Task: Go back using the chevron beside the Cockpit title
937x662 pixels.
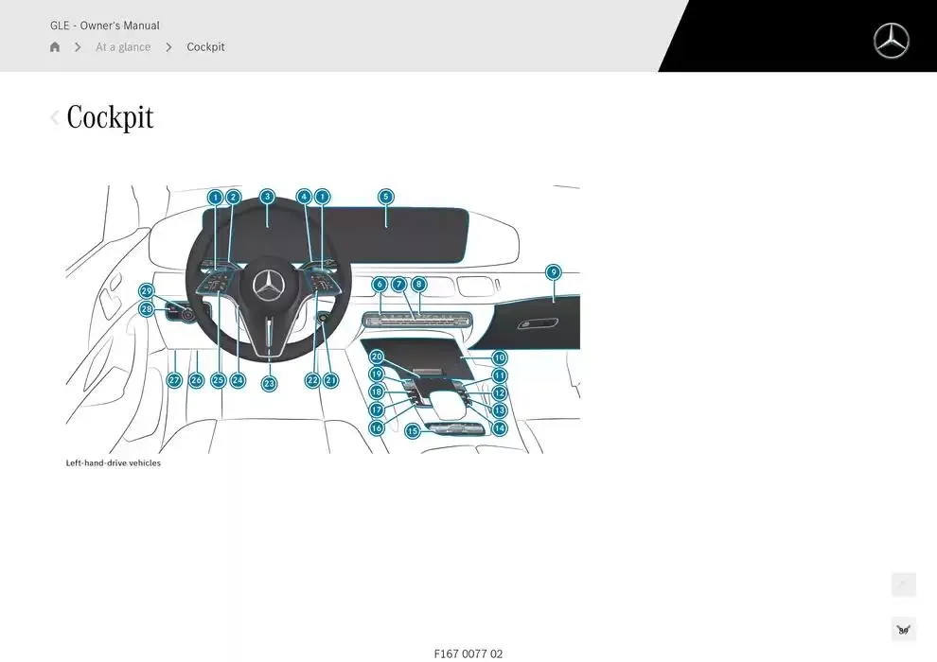Action: (x=55, y=118)
